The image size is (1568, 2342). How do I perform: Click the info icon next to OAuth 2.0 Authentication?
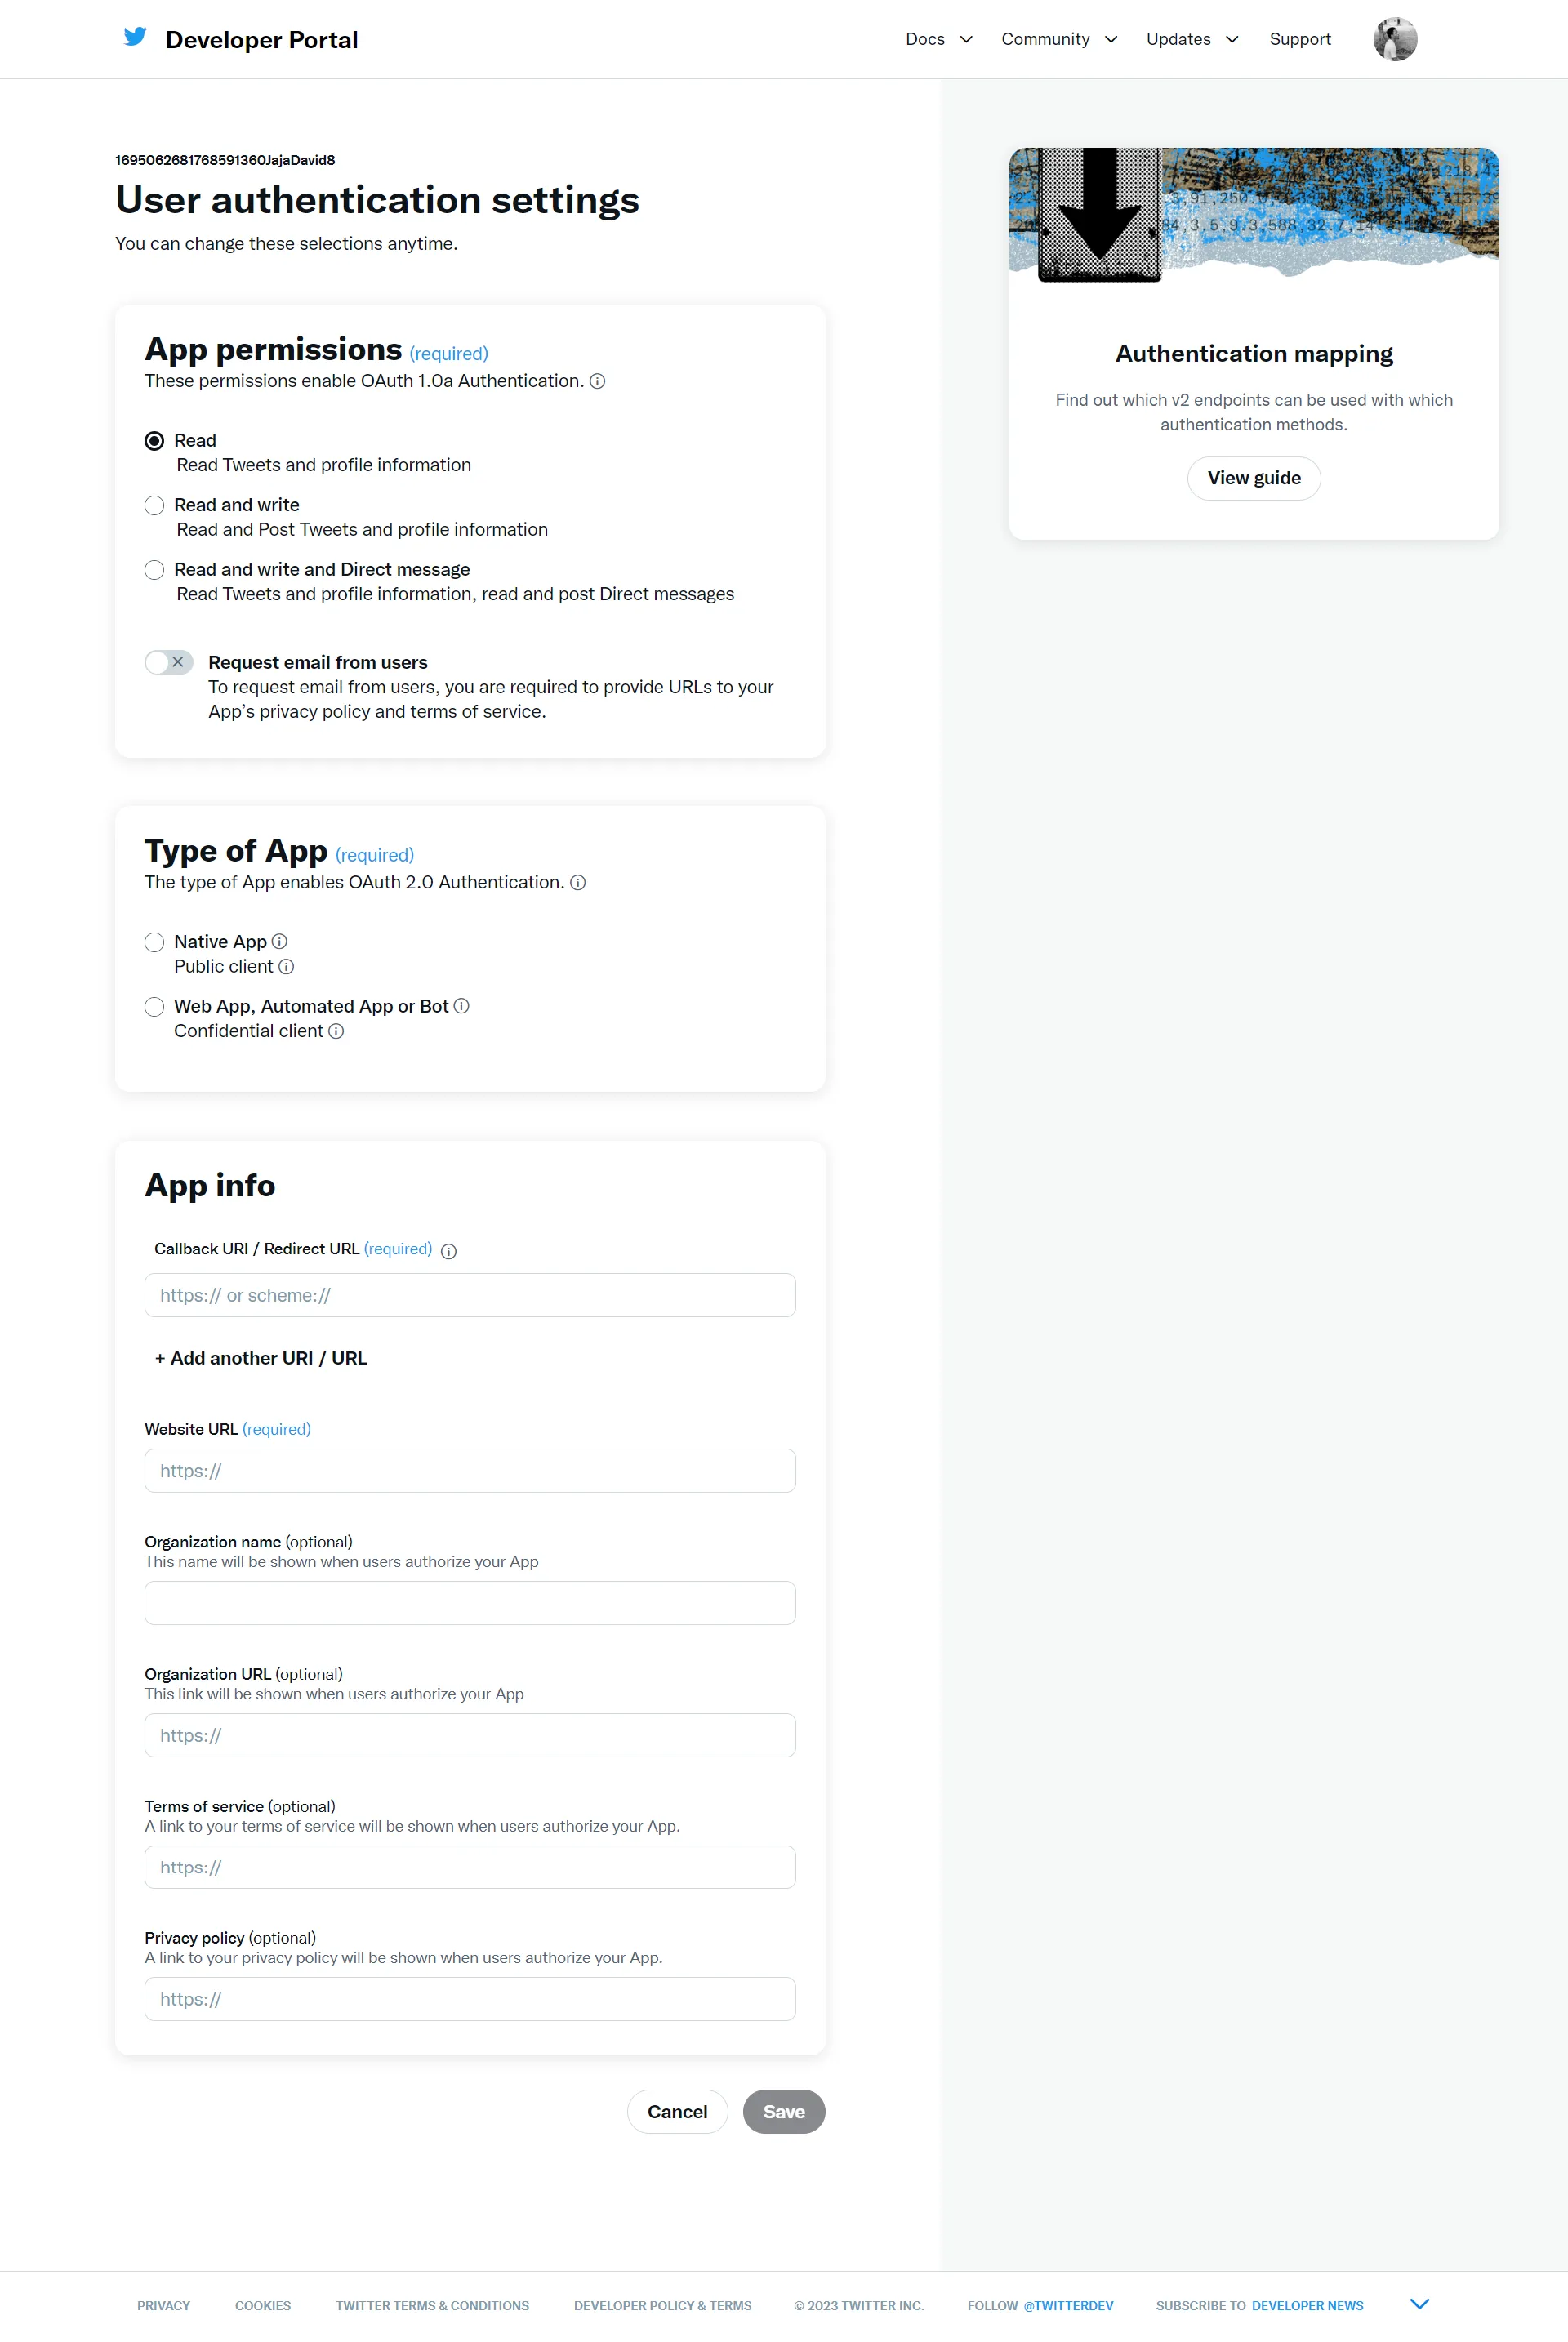tap(578, 883)
